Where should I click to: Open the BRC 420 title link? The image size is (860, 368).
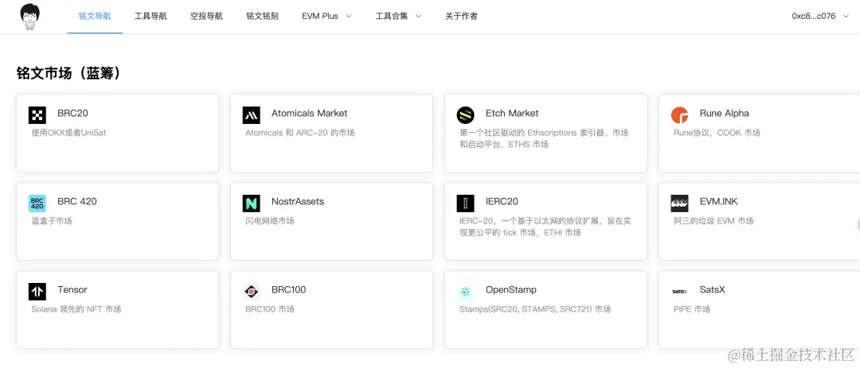[77, 202]
